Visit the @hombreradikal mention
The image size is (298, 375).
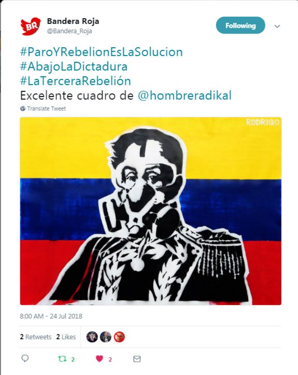point(185,95)
